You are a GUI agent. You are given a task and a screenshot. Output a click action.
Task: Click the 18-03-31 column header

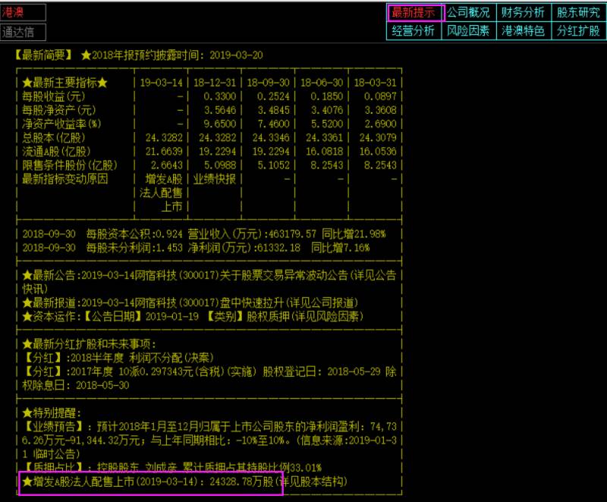375,83
